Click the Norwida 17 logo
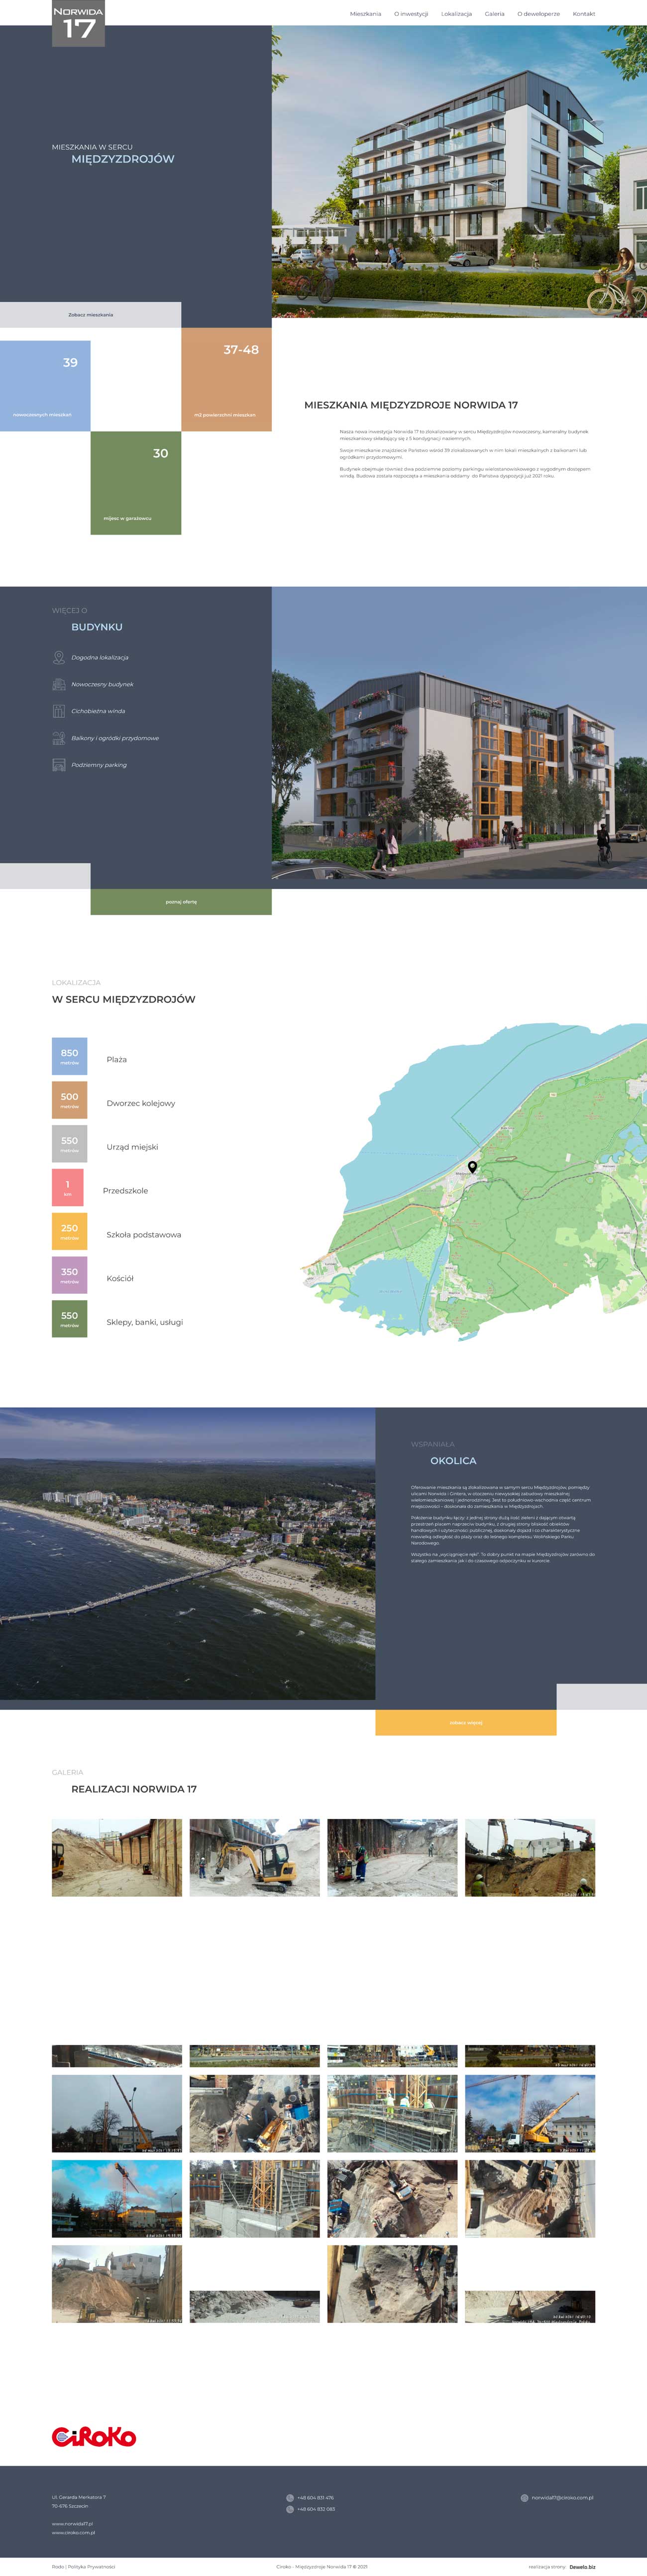The height and width of the screenshot is (2576, 647). [x=78, y=23]
